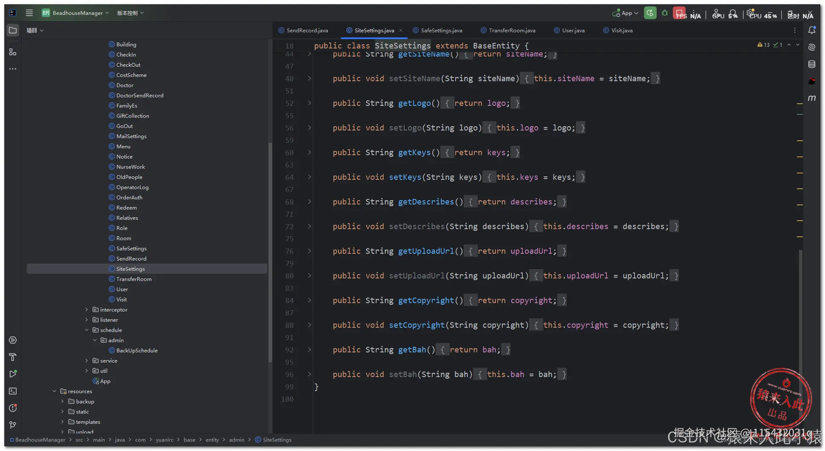The image size is (825, 451).
Task: Click the src breadcrumb
Action: (x=79, y=440)
